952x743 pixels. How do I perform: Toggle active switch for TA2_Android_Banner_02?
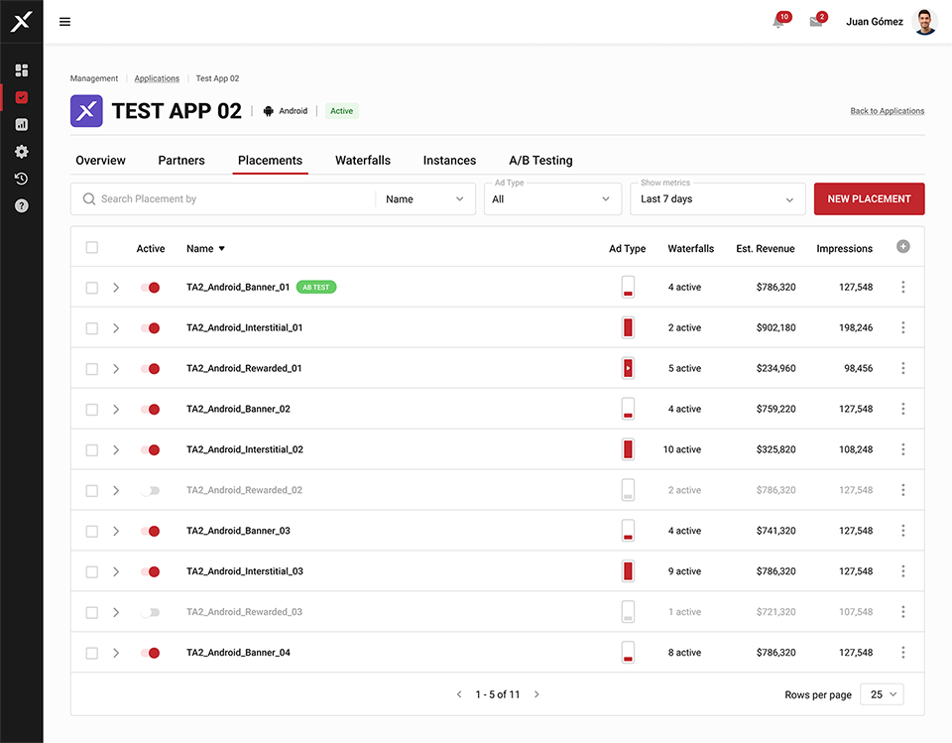click(150, 410)
